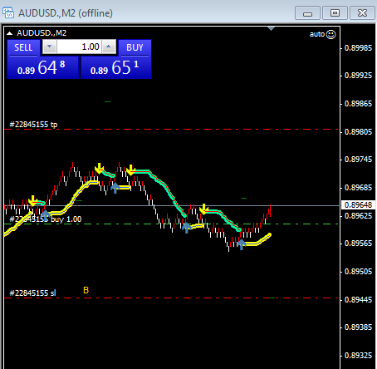
Task: Decrease lot volume with down arrow
Action: click(50, 47)
